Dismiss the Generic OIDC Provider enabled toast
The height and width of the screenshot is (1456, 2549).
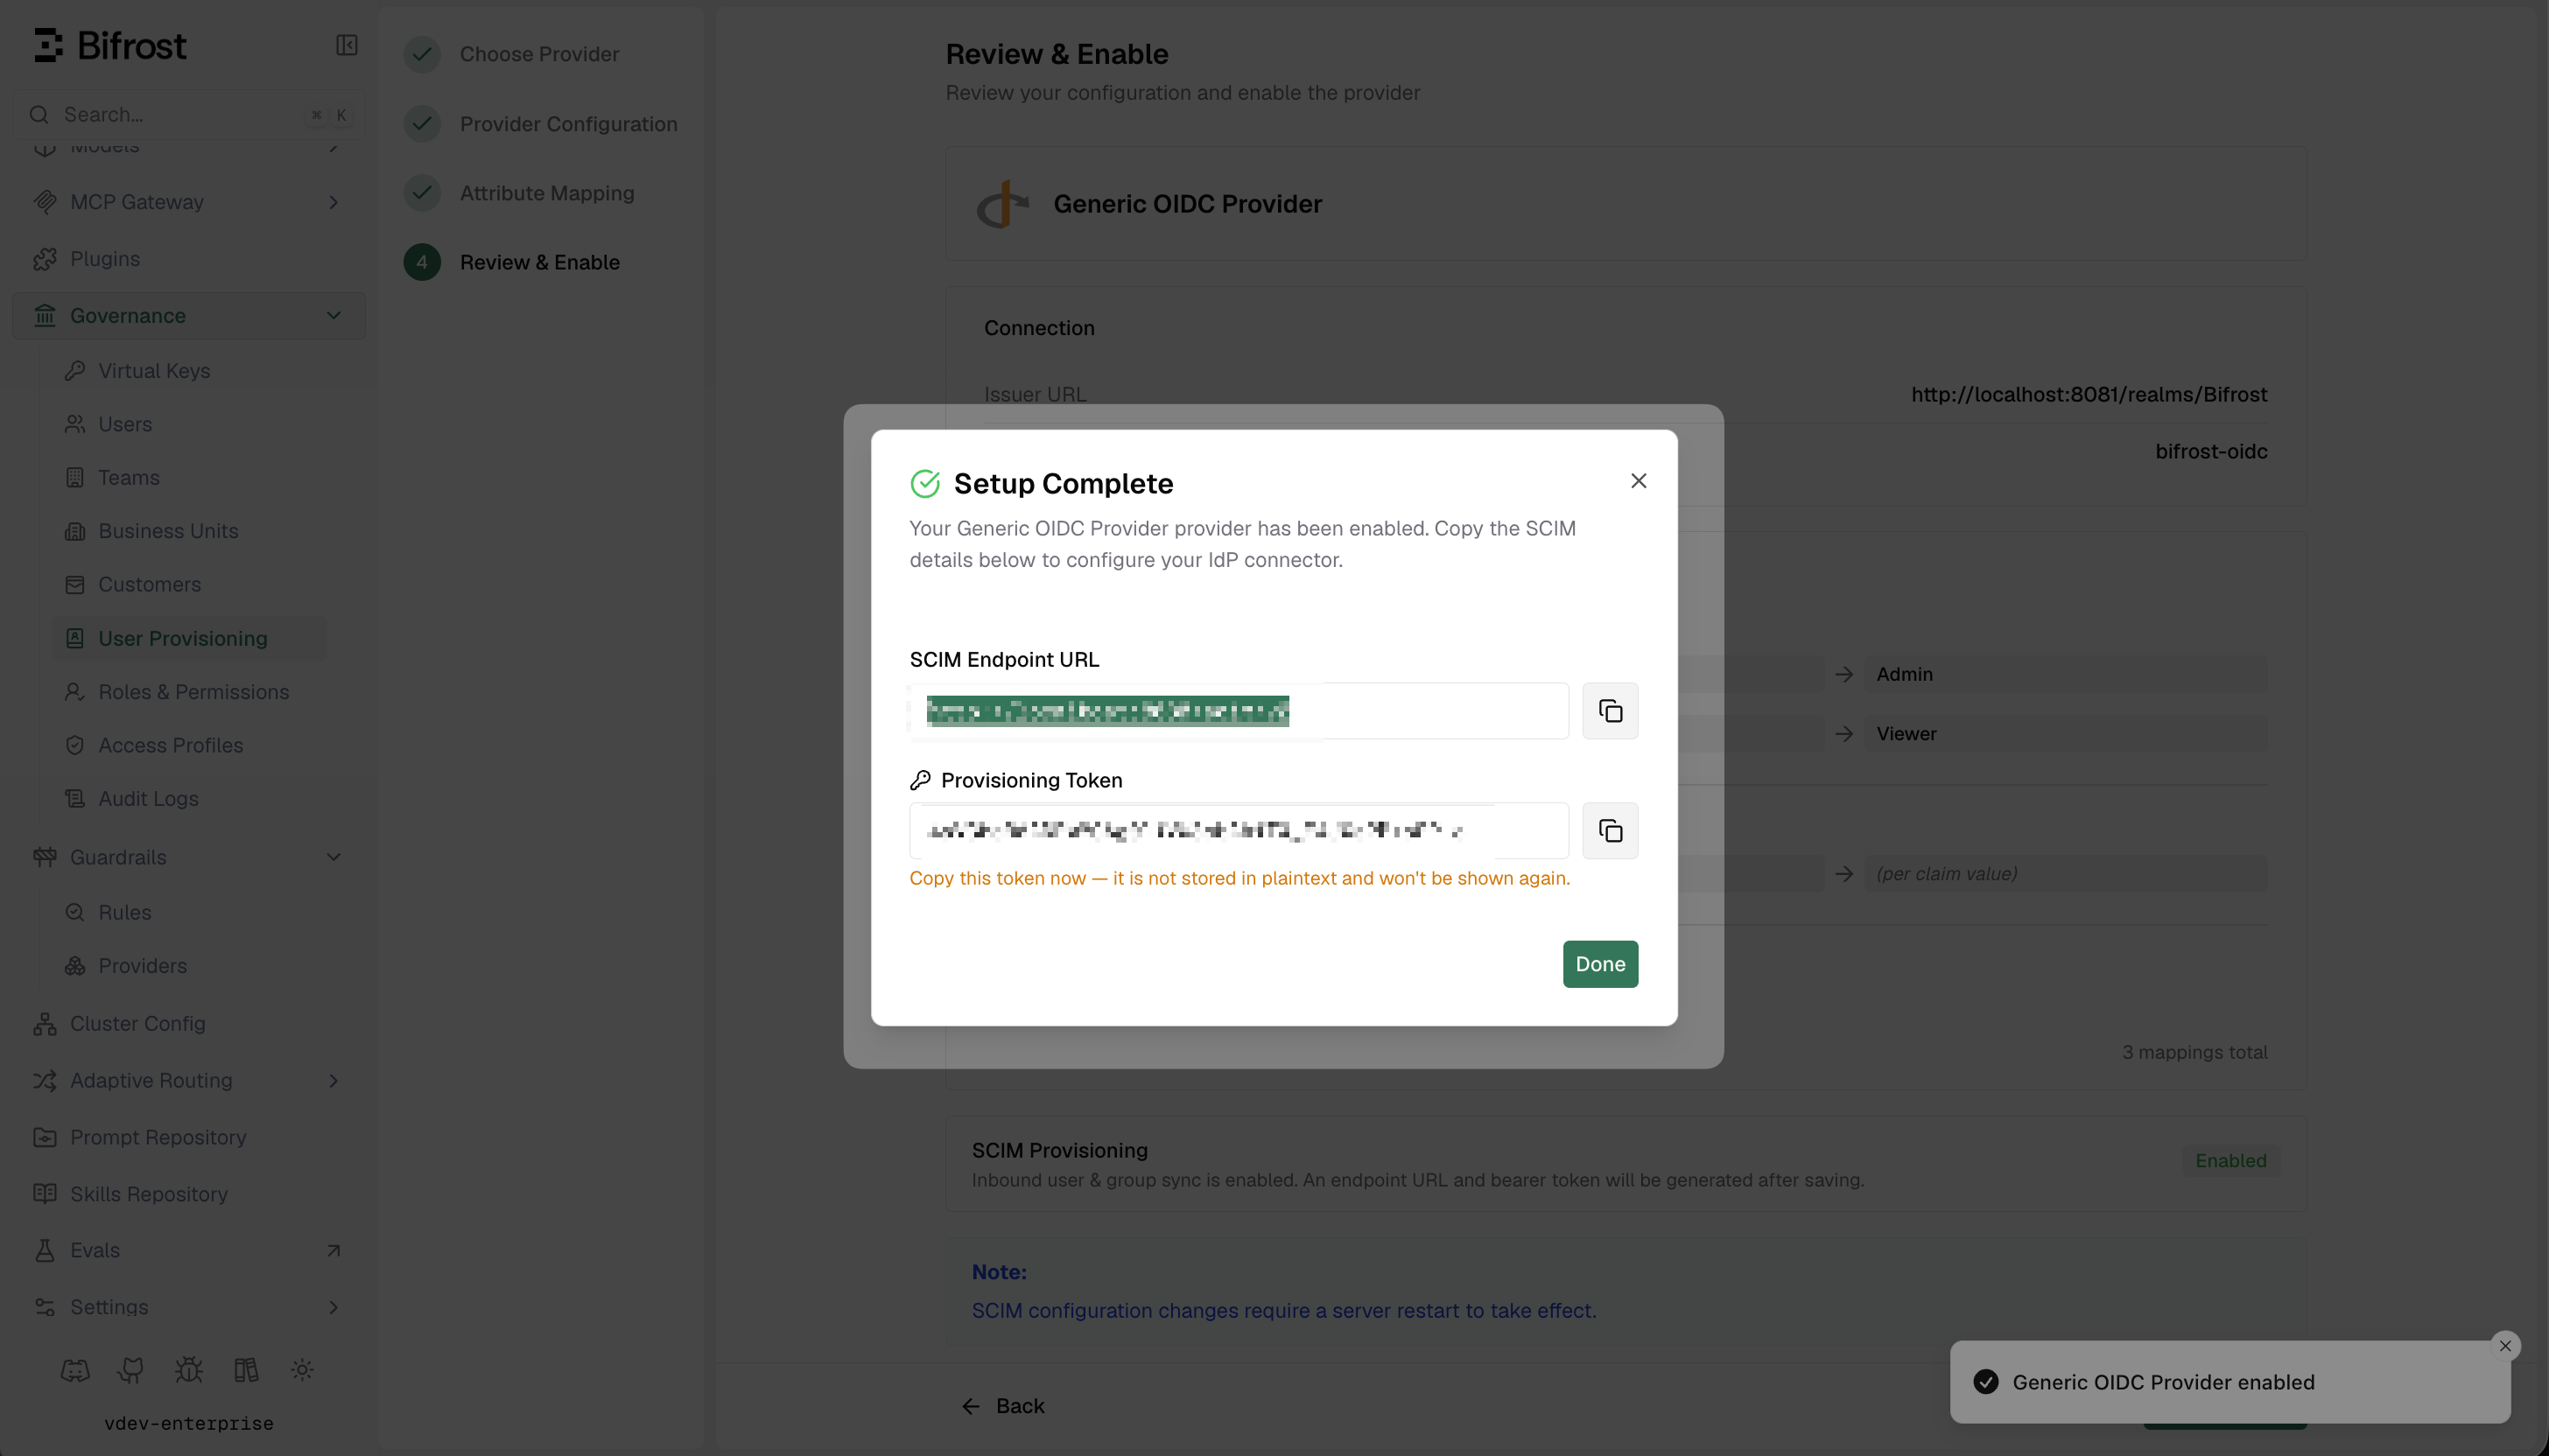[2505, 1346]
